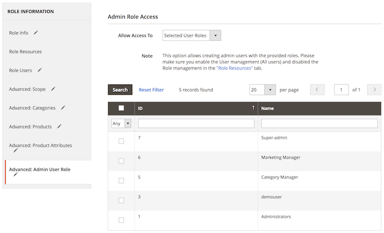
Task: Click the pencil icon under Advanced: Product Attributes
Action: (x=16, y=151)
